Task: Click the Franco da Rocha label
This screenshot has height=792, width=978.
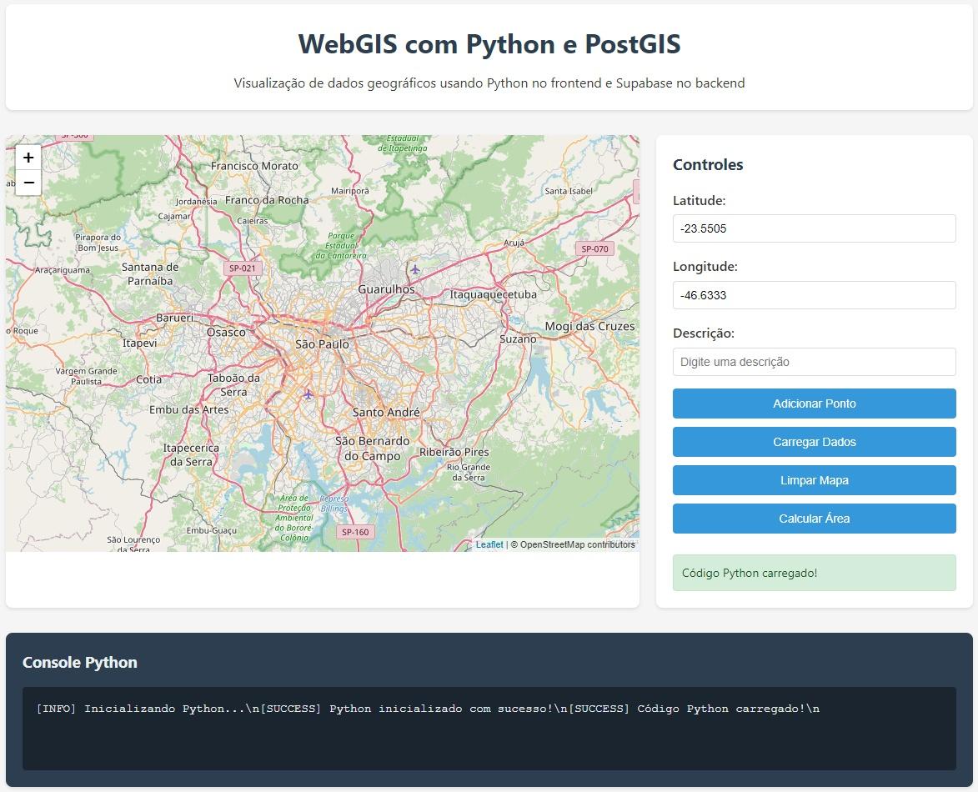Action: coord(267,200)
